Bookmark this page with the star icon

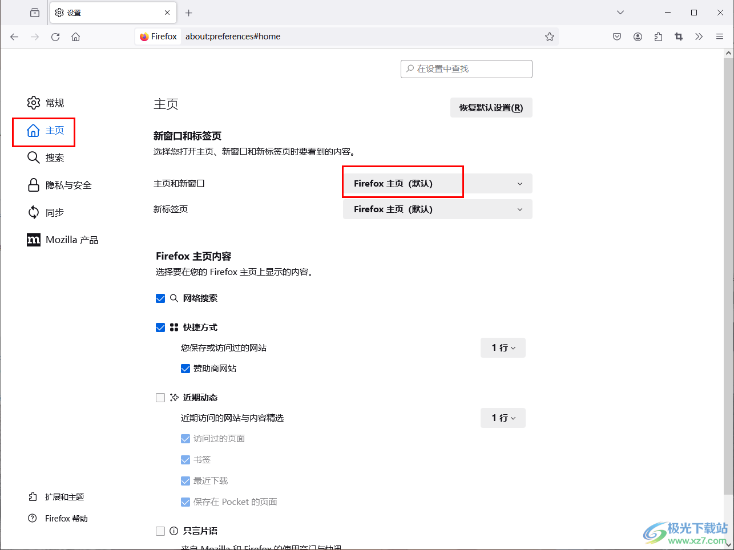point(550,37)
